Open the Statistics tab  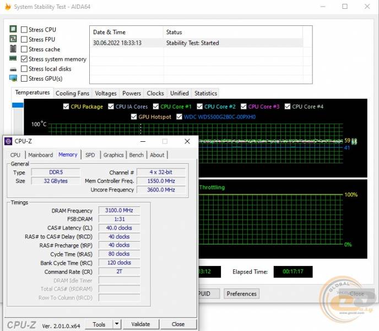coord(205,93)
